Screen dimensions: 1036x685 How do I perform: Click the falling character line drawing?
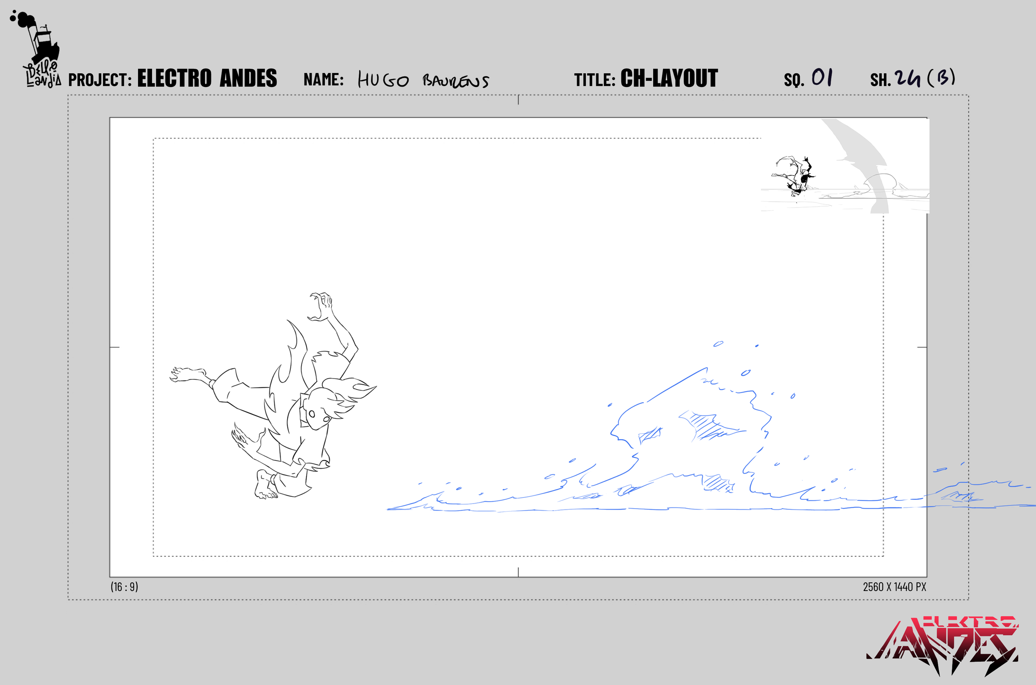click(273, 396)
